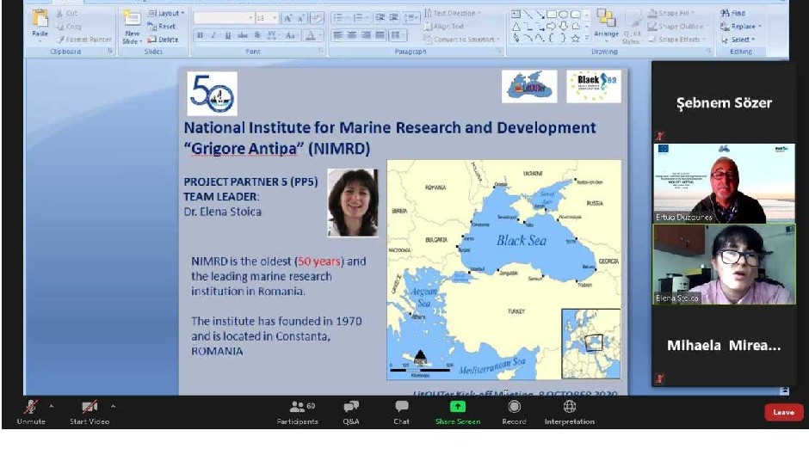Expand audio options arrow beside Unmute

(x=51, y=405)
